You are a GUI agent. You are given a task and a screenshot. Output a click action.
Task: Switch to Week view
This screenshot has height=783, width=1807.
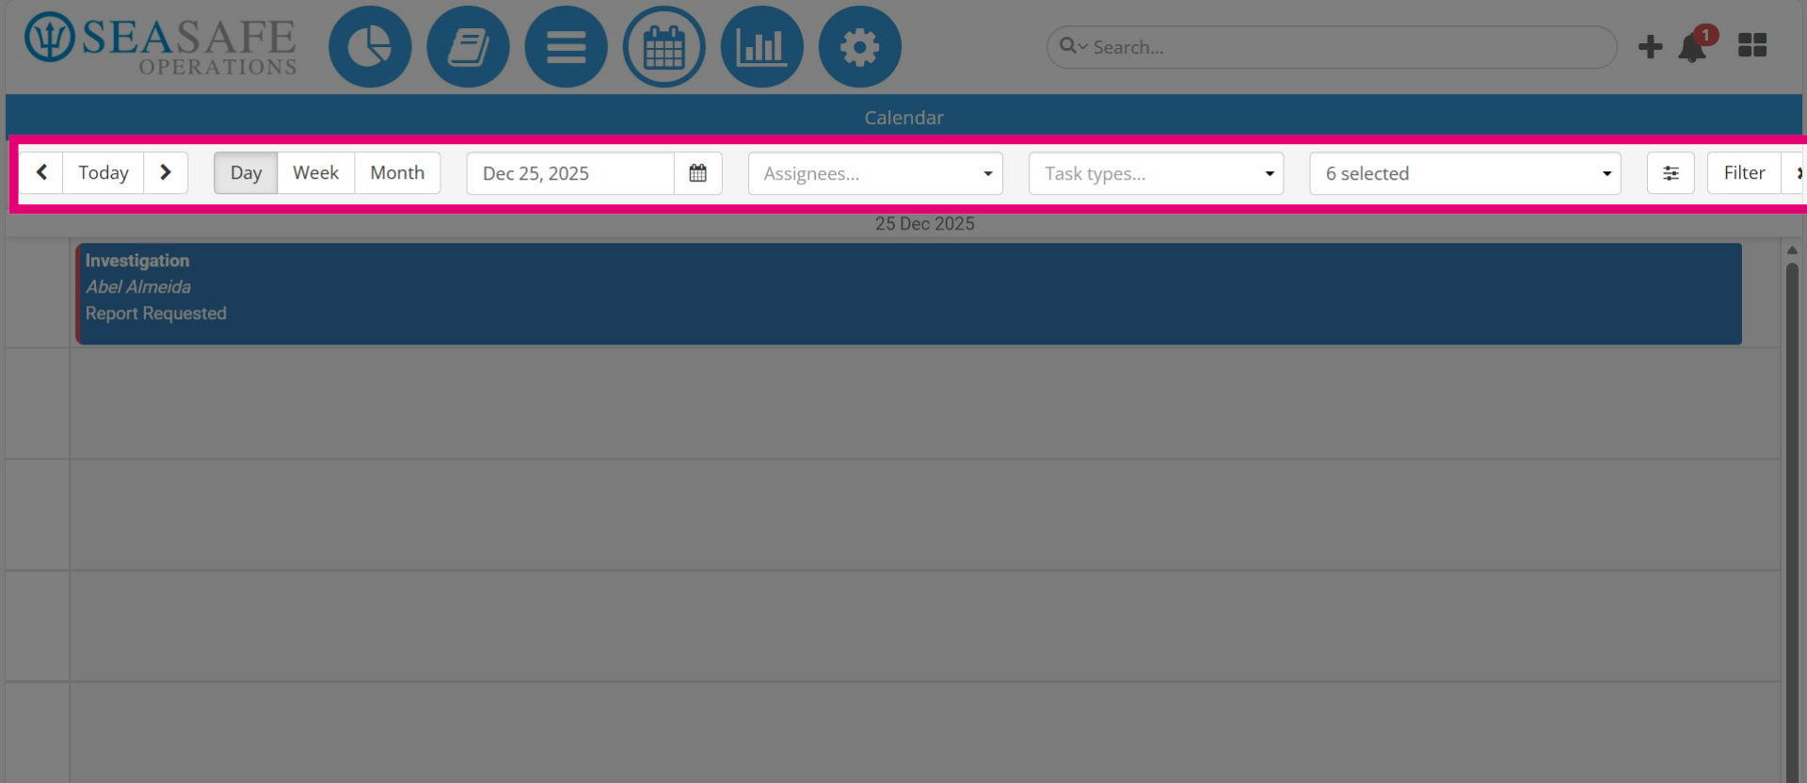(x=315, y=172)
